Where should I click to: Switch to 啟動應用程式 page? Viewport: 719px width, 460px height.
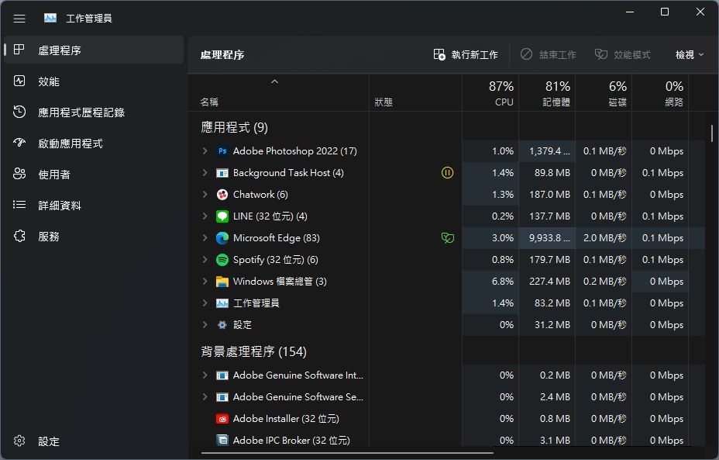[94, 144]
